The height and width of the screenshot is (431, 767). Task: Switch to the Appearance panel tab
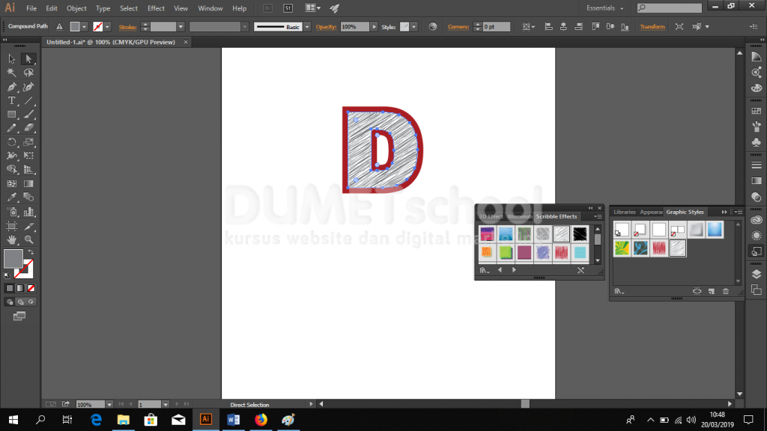(x=651, y=212)
